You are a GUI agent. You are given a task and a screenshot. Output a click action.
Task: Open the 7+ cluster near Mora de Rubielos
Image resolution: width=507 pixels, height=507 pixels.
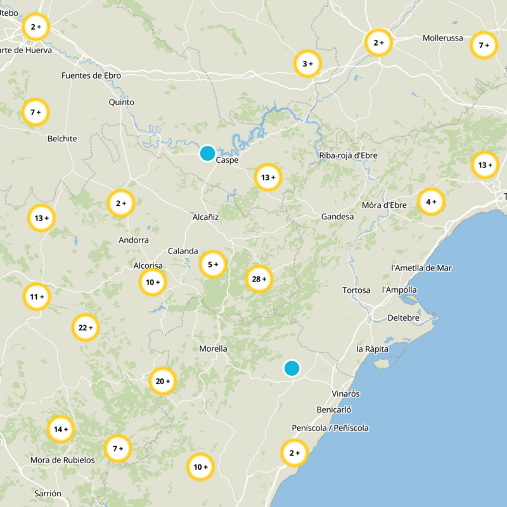coord(118,449)
